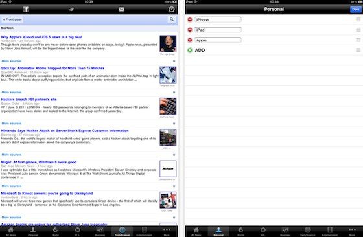Viewport: 363px width, 237px height.
Task: Switch to Personal tab, left screen
Action: [33, 231]
